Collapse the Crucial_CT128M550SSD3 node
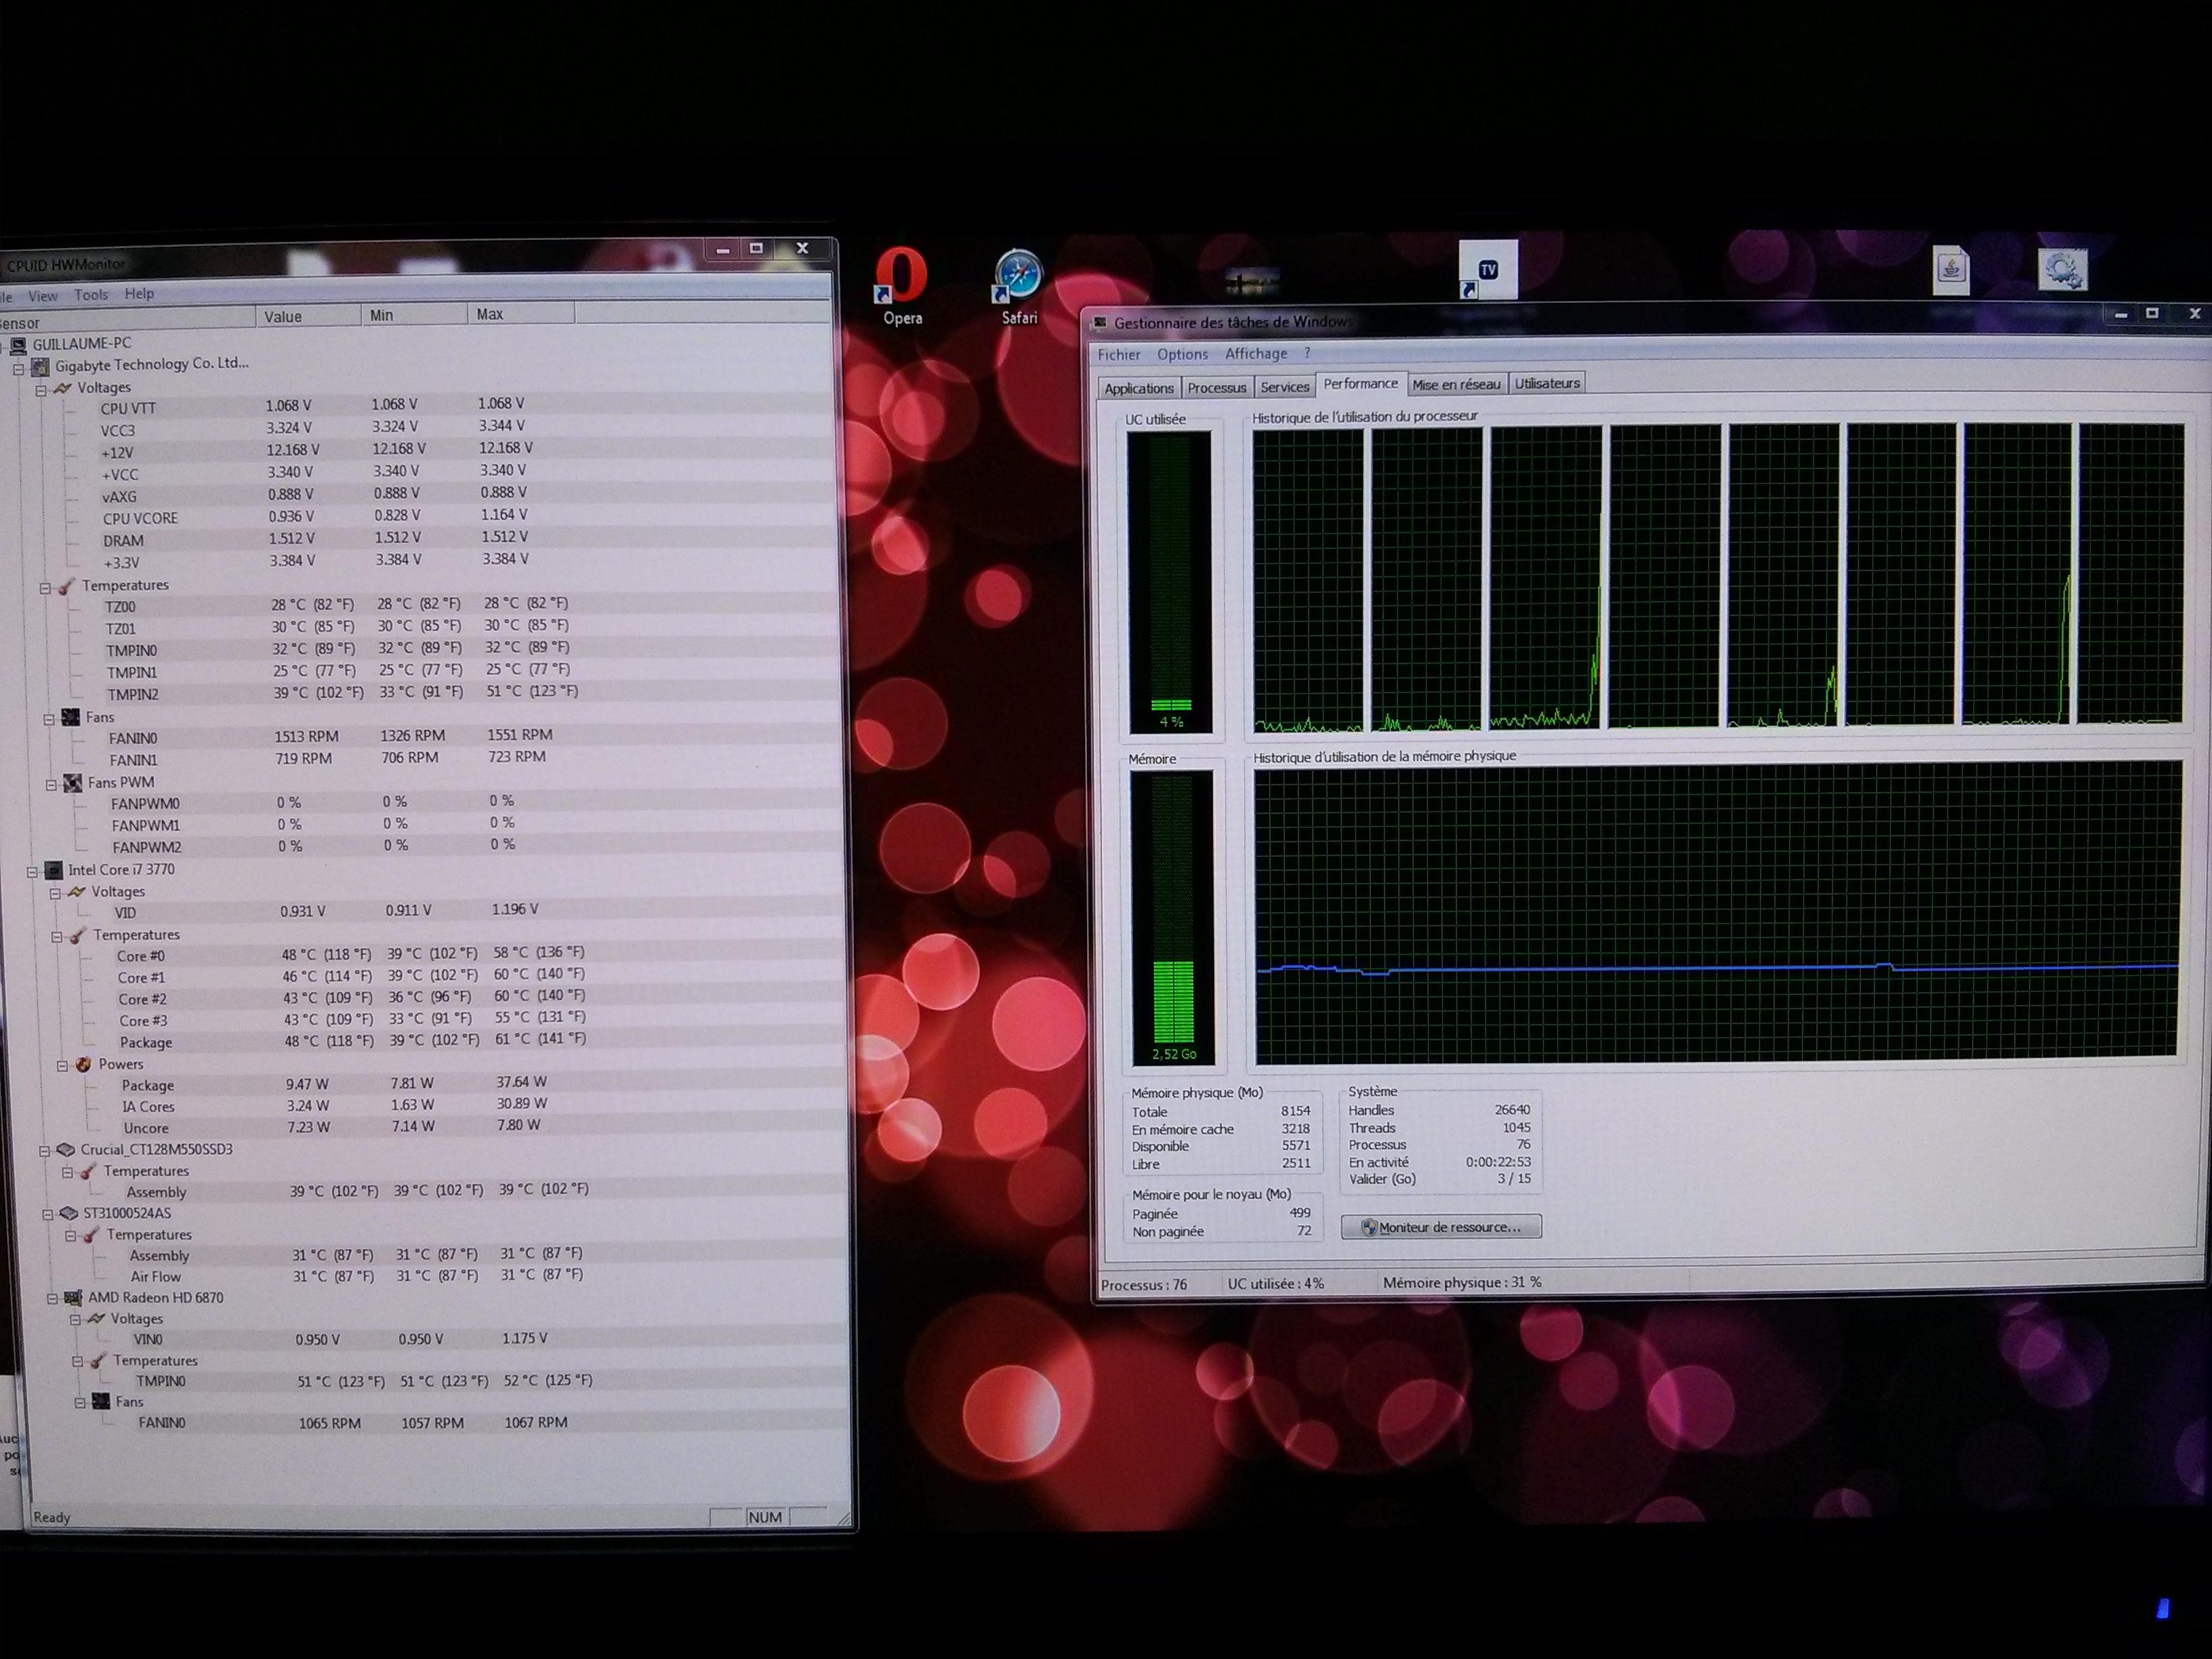Image resolution: width=2212 pixels, height=1659 pixels. tap(45, 1151)
